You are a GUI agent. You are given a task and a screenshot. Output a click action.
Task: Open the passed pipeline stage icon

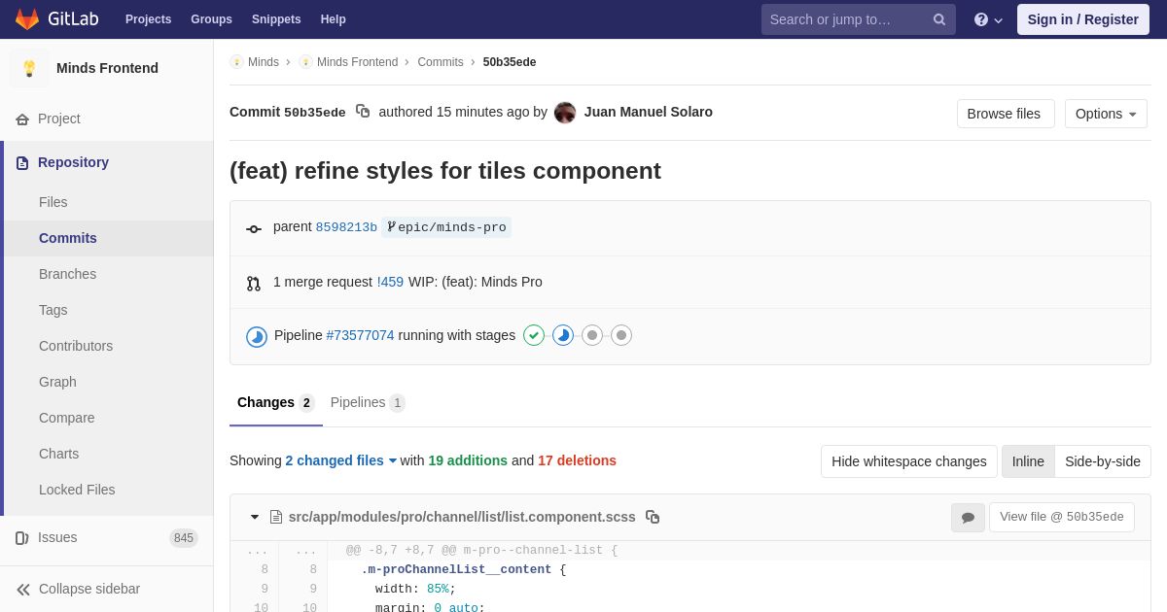(x=534, y=335)
